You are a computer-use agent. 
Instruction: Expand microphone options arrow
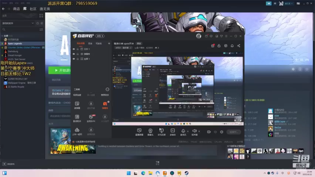coord(188,131)
